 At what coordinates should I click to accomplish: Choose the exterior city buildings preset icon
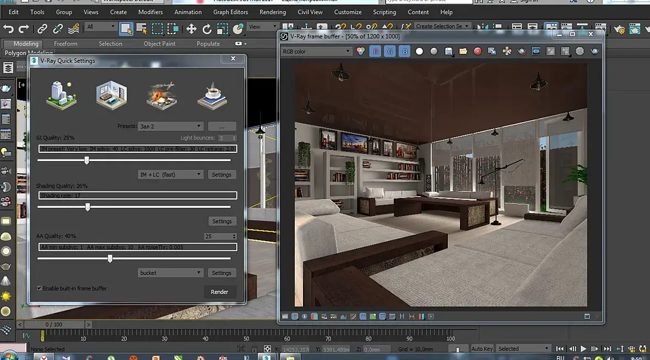coord(62,96)
